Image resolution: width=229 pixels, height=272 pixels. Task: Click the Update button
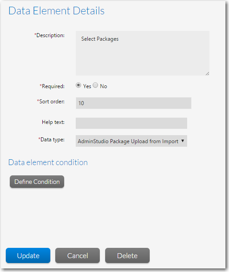pyautogui.click(x=28, y=255)
